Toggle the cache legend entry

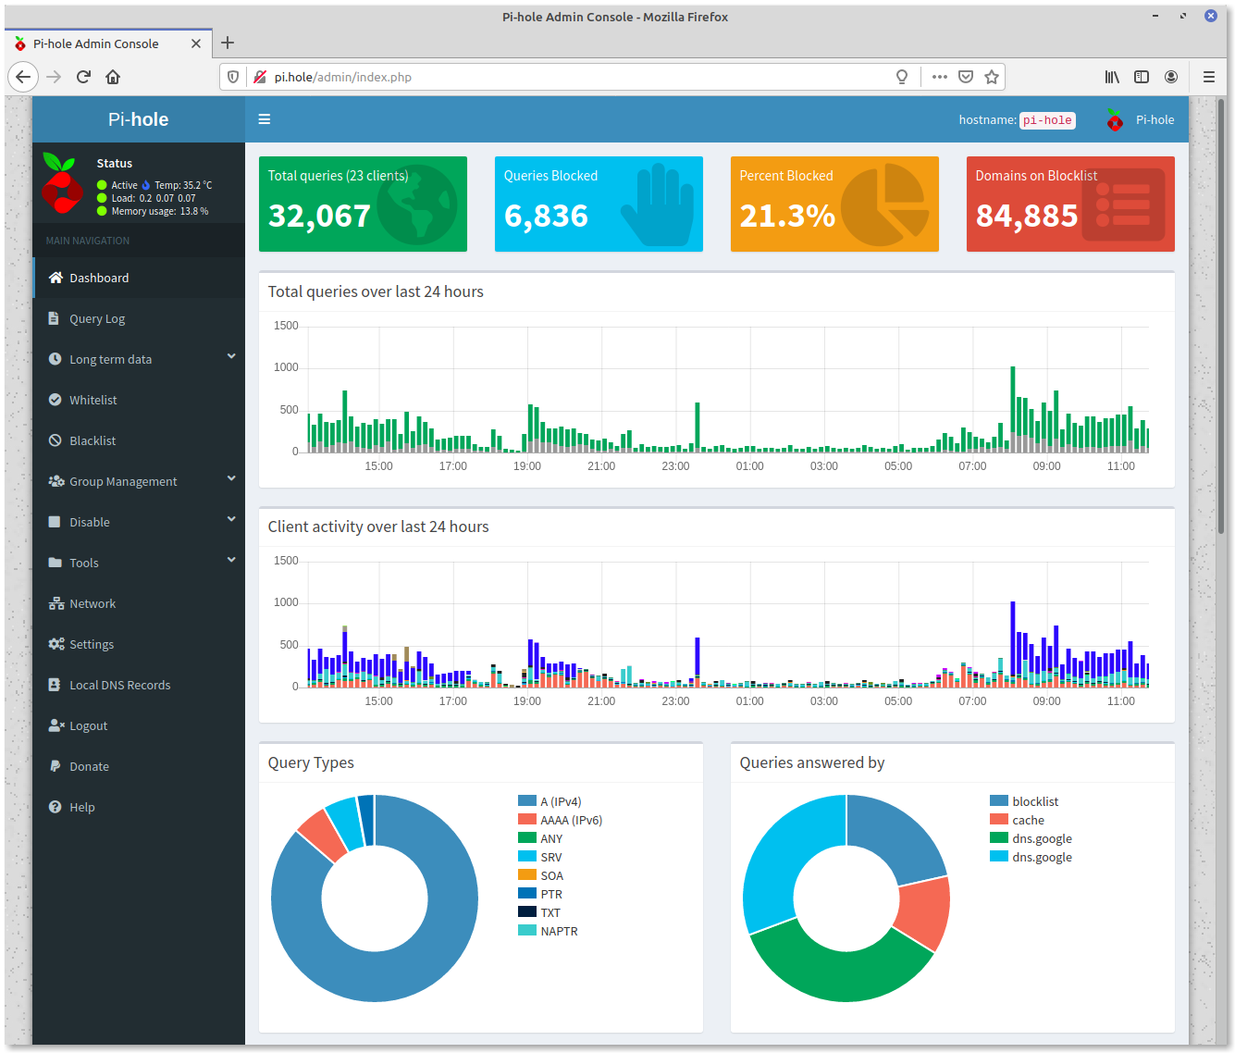[x=1017, y=820]
